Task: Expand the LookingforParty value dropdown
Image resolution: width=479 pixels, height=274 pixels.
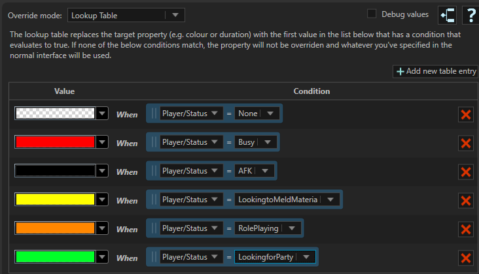Action: [306, 257]
